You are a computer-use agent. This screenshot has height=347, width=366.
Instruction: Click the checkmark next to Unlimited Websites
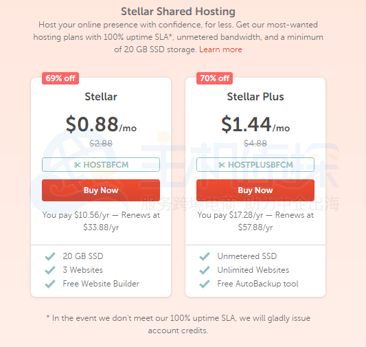(x=205, y=270)
